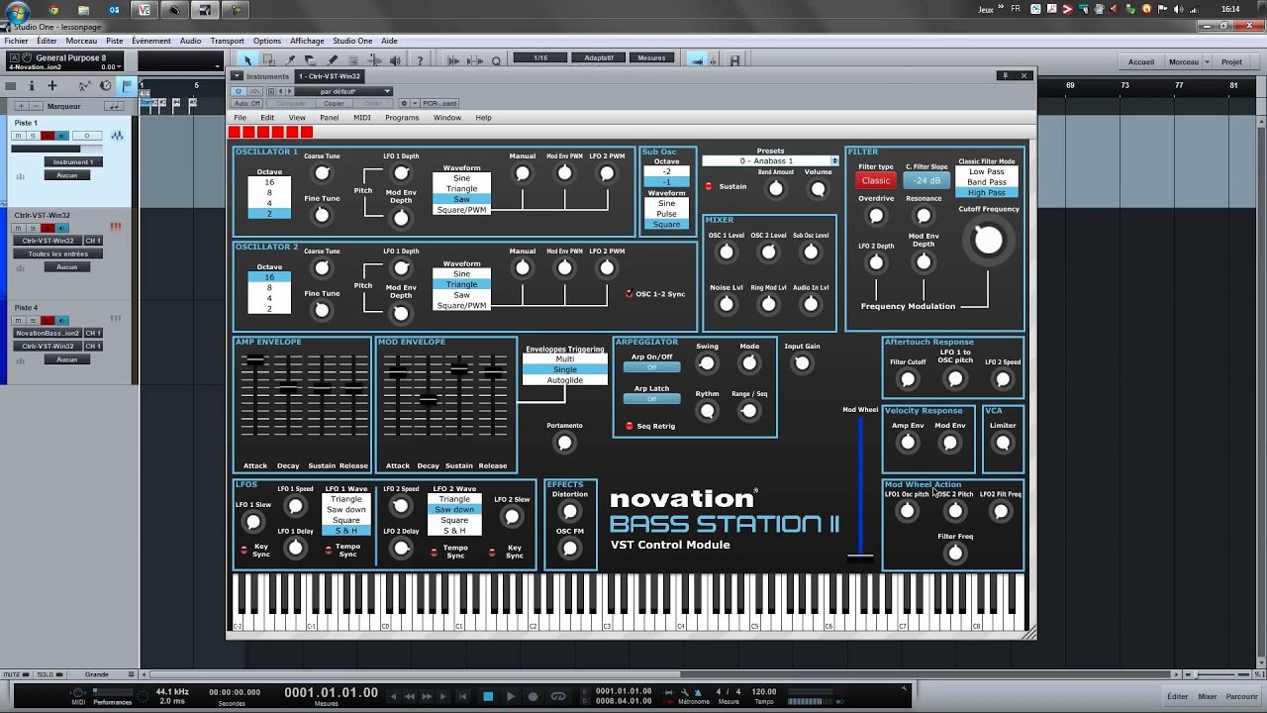This screenshot has height=713, width=1267.
Task: Open Chrome from the taskbar
Action: [53, 11]
